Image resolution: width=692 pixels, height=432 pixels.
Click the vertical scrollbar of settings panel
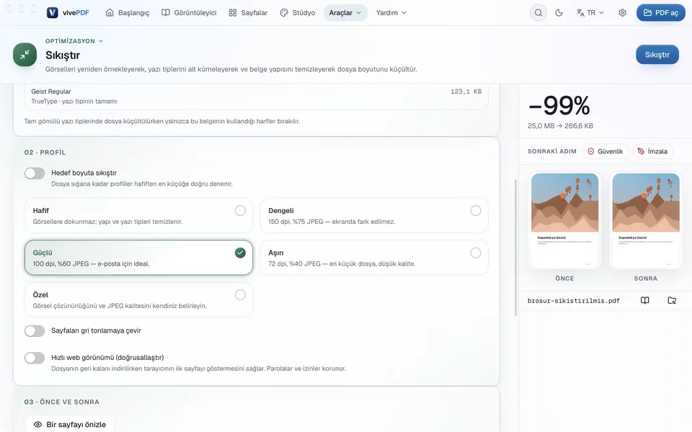515,247
